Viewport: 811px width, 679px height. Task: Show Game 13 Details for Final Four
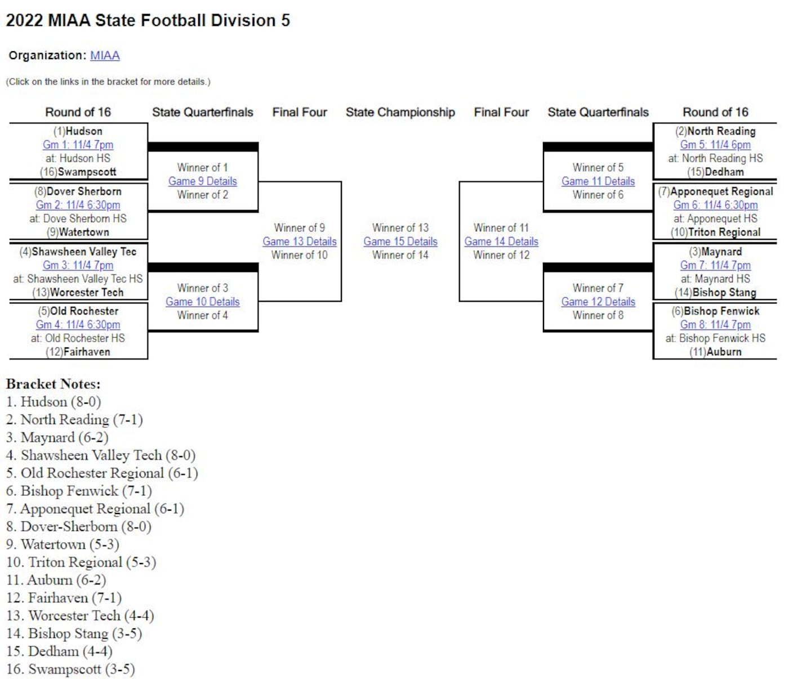click(300, 242)
